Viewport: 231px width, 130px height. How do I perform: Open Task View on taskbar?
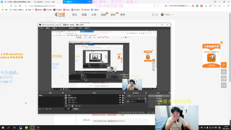[14, 127]
